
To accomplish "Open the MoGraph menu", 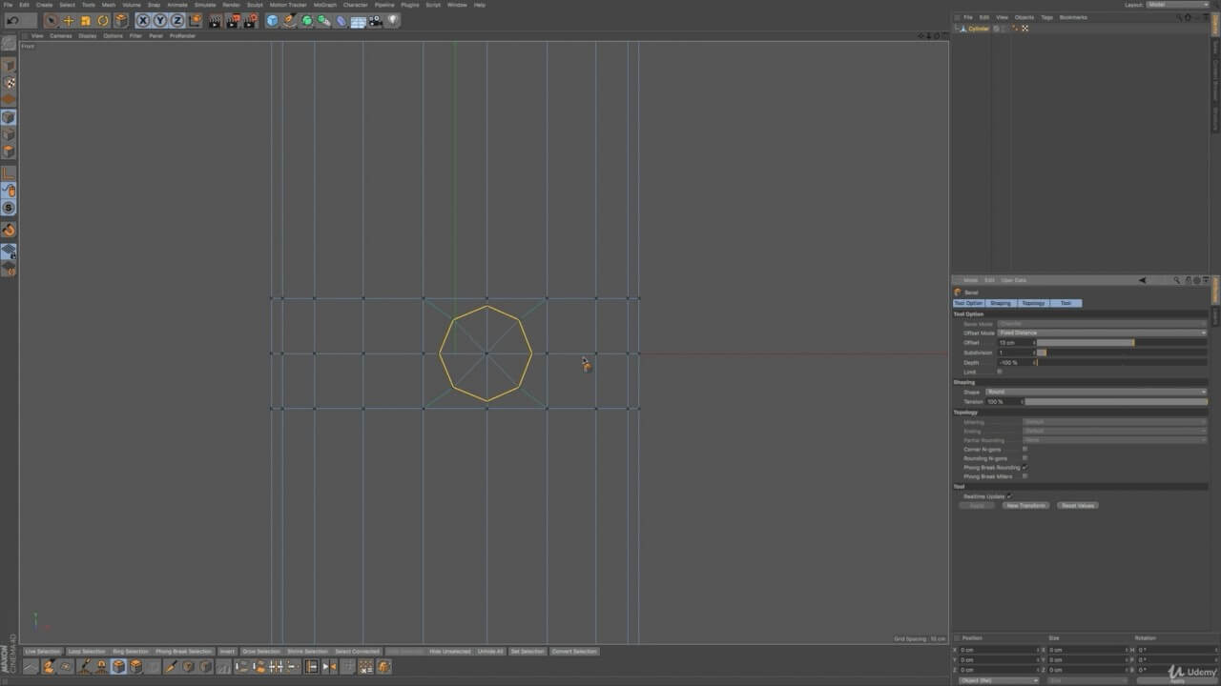I will [325, 5].
